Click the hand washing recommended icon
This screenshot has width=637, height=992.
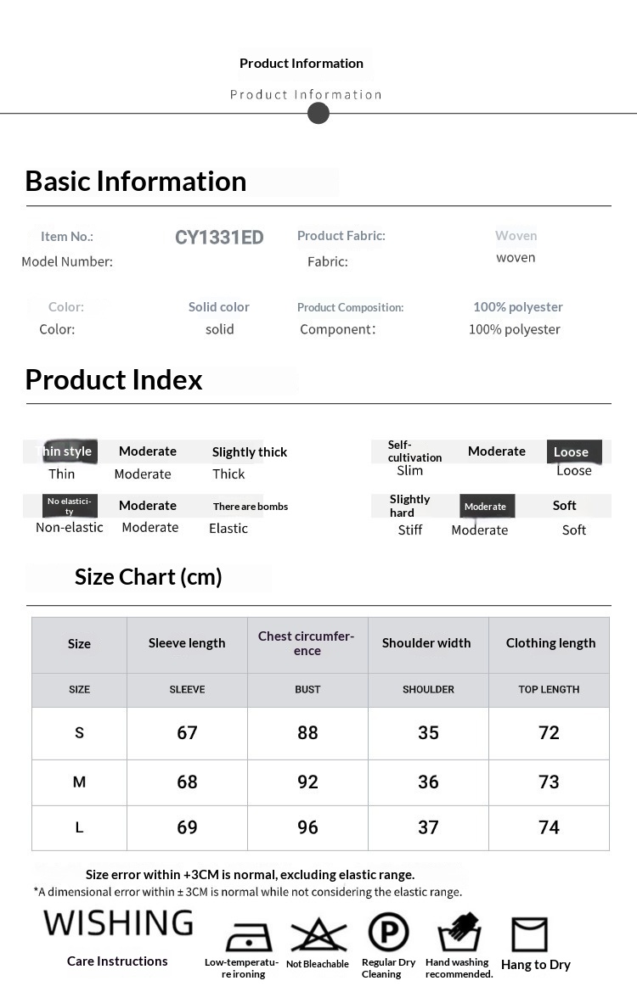459,931
